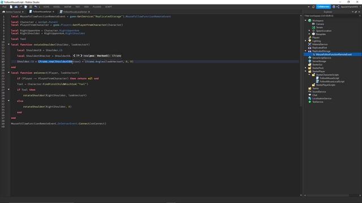
Task: Click the Undo arrow icon in the toolbar
Action: pyautogui.click(x=36, y=7)
